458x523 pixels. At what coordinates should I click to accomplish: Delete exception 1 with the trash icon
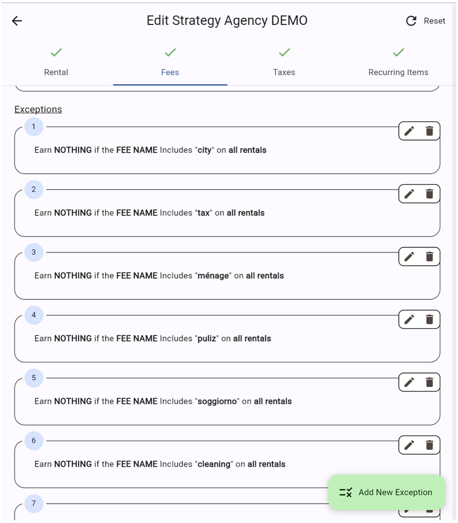[430, 131]
